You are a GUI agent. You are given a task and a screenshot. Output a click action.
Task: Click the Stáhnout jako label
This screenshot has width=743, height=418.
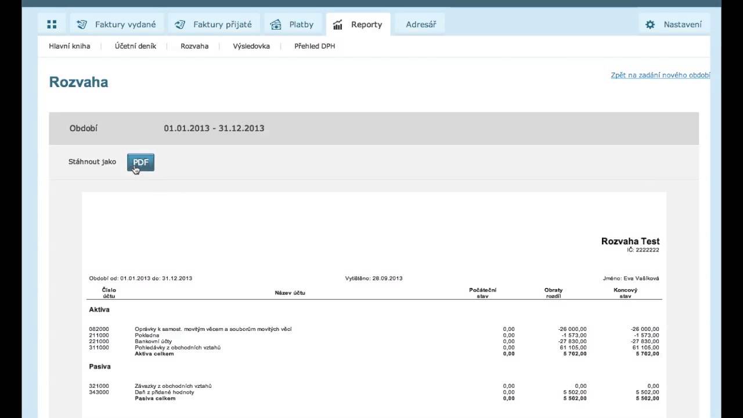click(92, 162)
